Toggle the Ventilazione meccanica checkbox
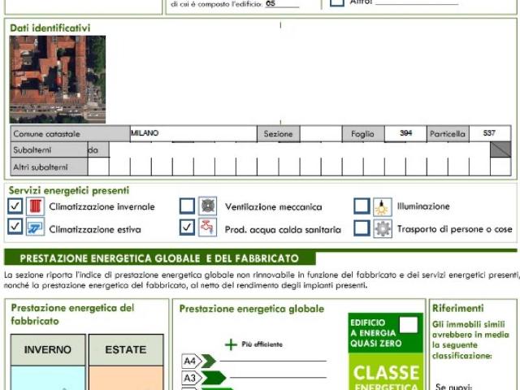 pyautogui.click(x=187, y=206)
